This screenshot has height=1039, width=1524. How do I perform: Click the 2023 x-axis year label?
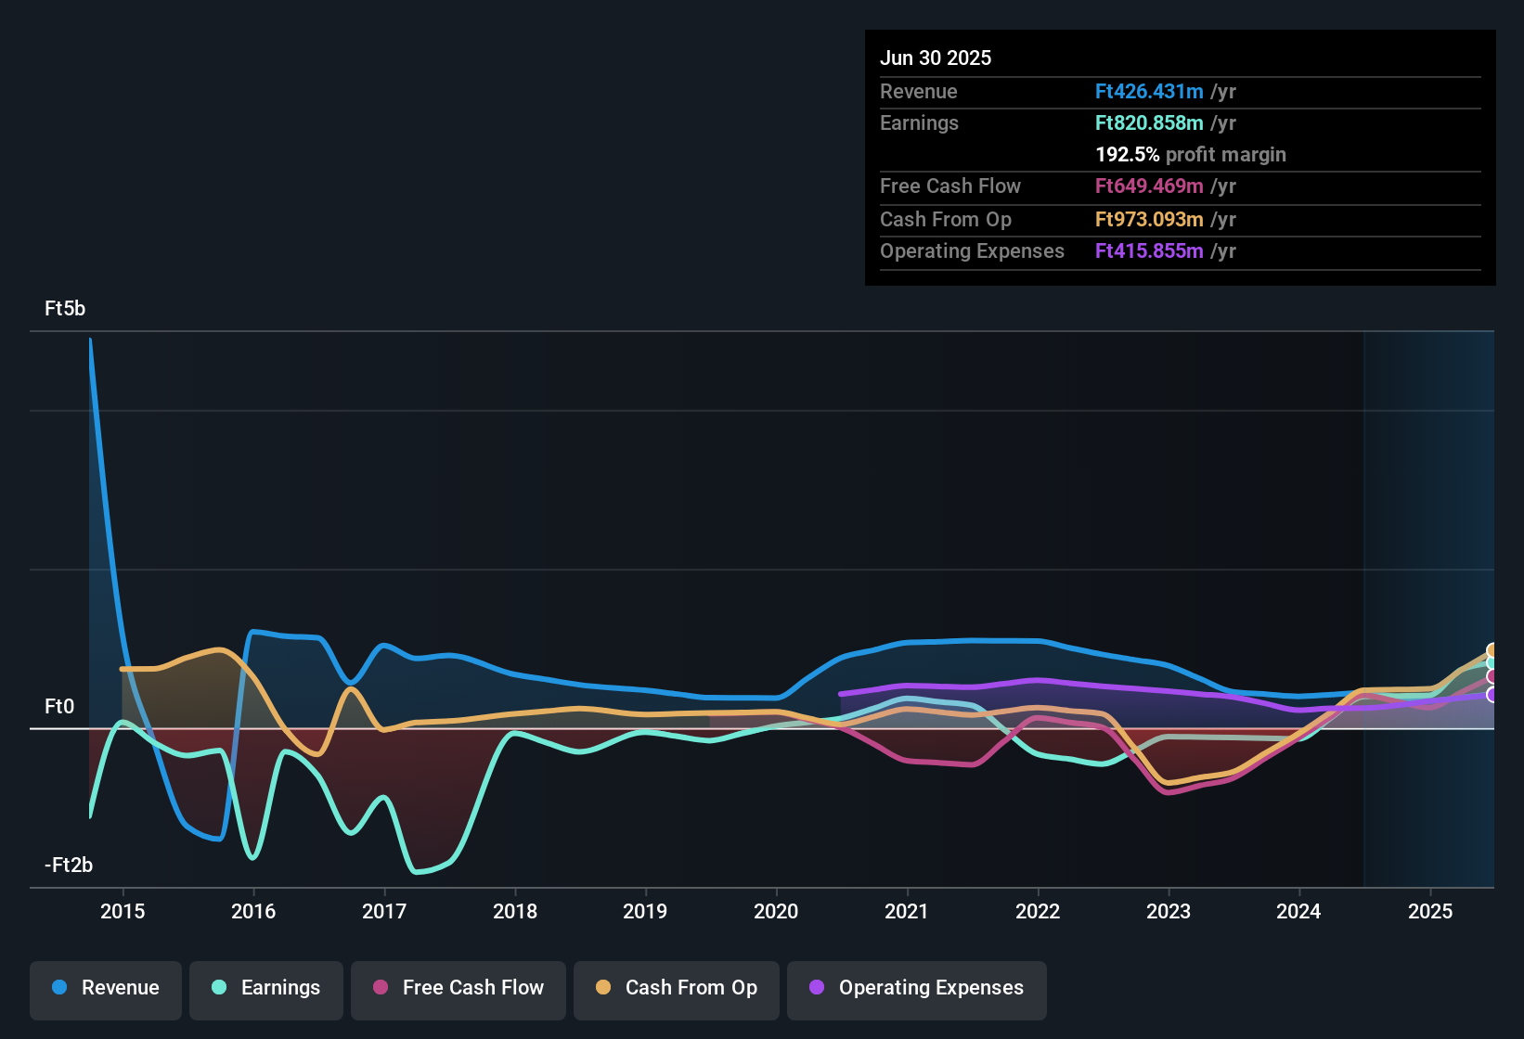[1169, 911]
